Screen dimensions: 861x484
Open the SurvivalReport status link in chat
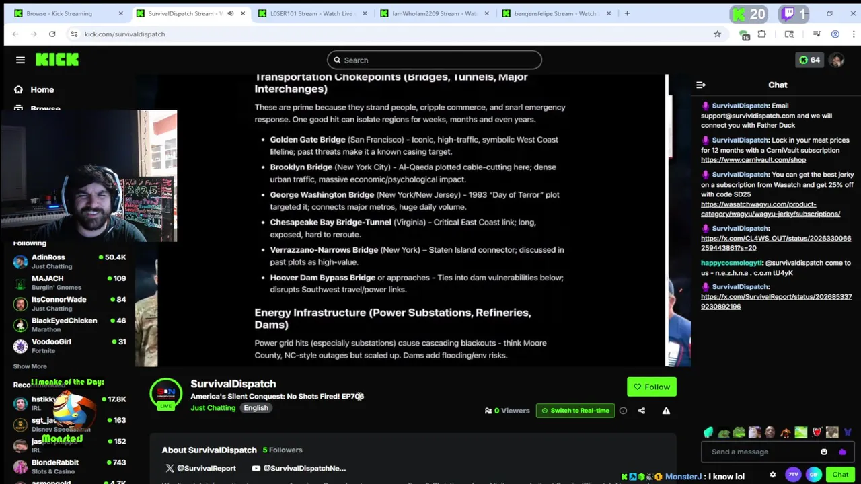(x=776, y=302)
